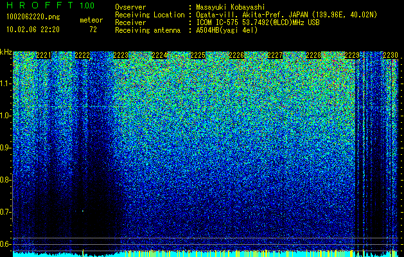Click the A504HB(yagi 4el) antenna text
The height and width of the screenshot is (257, 404).
[227, 30]
